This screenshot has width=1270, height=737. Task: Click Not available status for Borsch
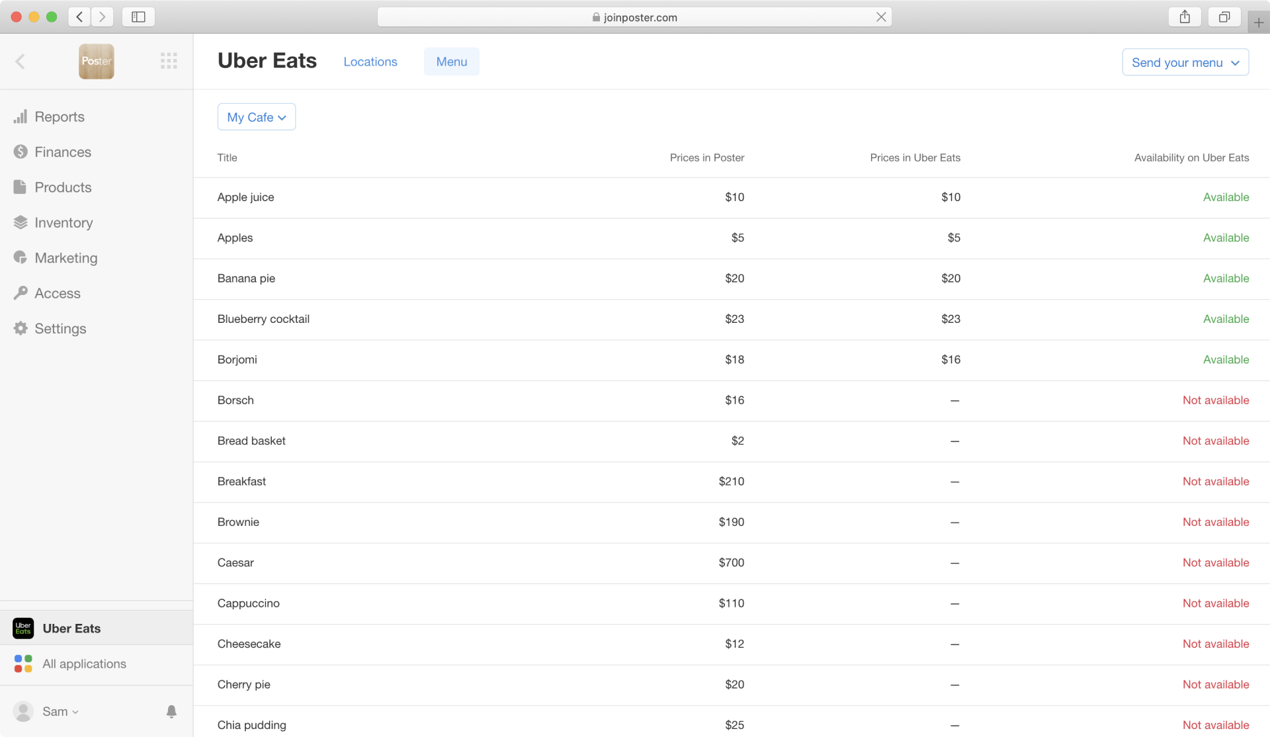click(1216, 400)
